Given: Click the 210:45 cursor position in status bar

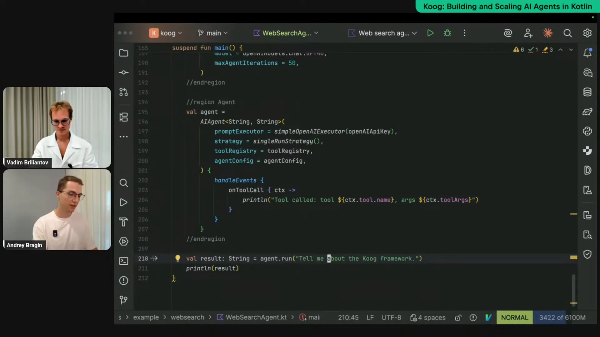Looking at the screenshot, I should (x=348, y=318).
